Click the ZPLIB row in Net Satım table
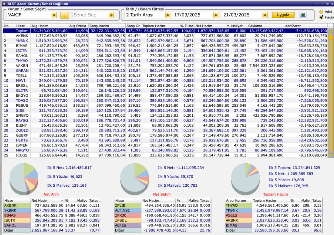Screen dimensions: 334x235 pyautogui.click(x=162, y=205)
